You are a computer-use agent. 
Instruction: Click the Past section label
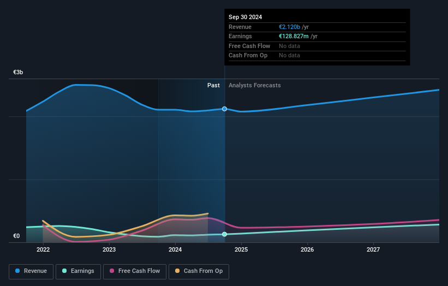click(x=213, y=86)
